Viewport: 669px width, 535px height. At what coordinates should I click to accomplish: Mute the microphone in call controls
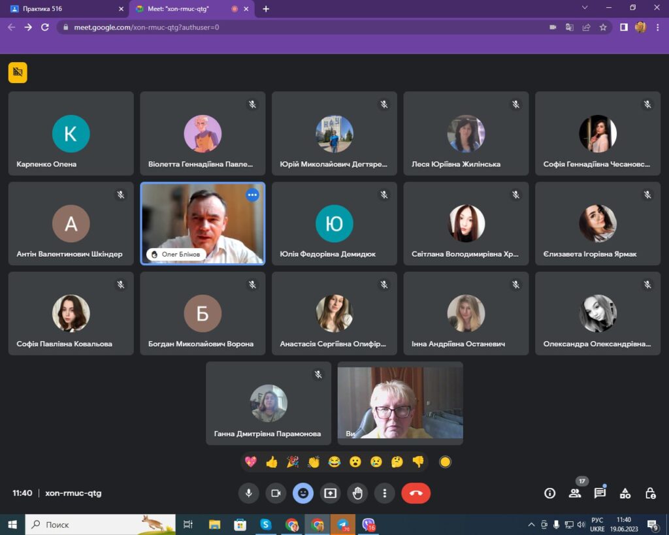click(248, 493)
